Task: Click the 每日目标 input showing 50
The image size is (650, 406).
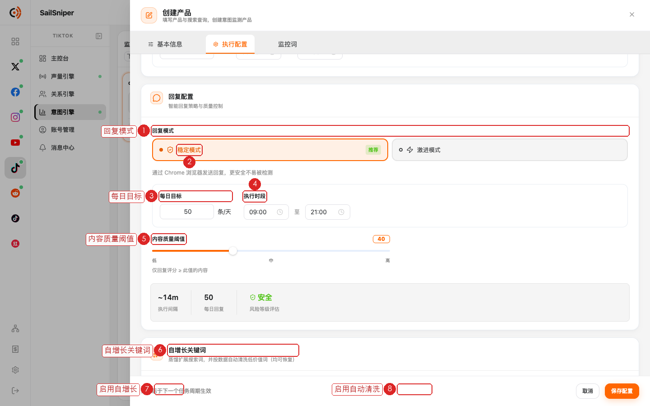Action: 187,212
